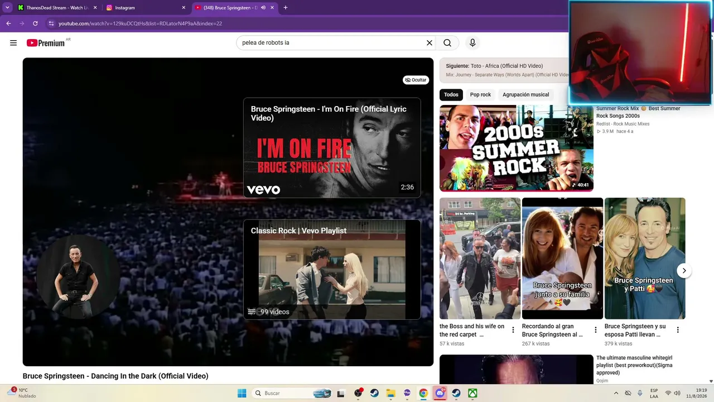Screen dimensions: 714x402
Task: Play short 'Bruce Springsteen junto a su familia'
Action: point(562,259)
